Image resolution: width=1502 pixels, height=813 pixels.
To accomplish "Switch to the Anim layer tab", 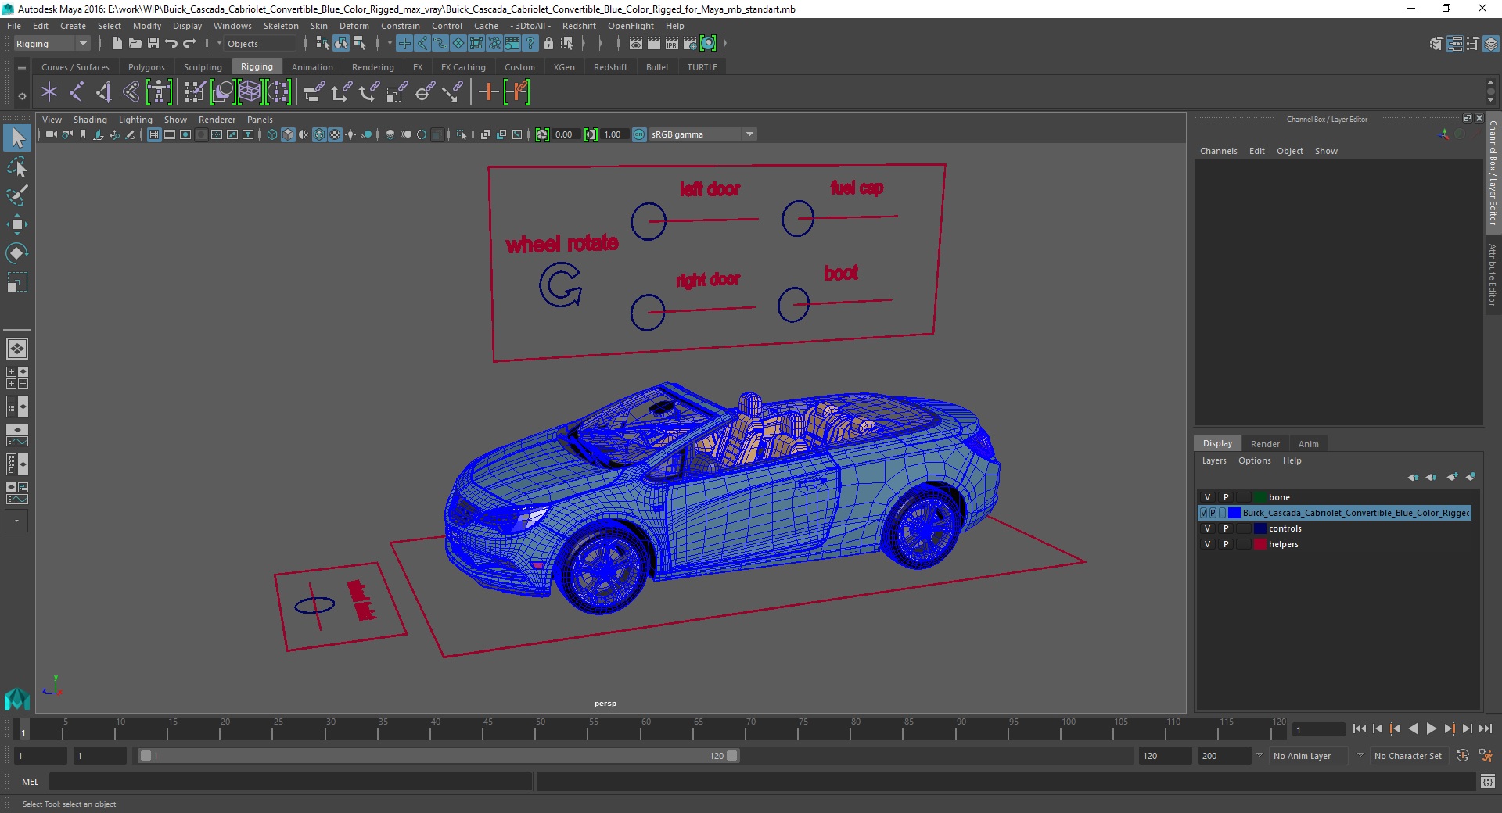I will [x=1309, y=444].
